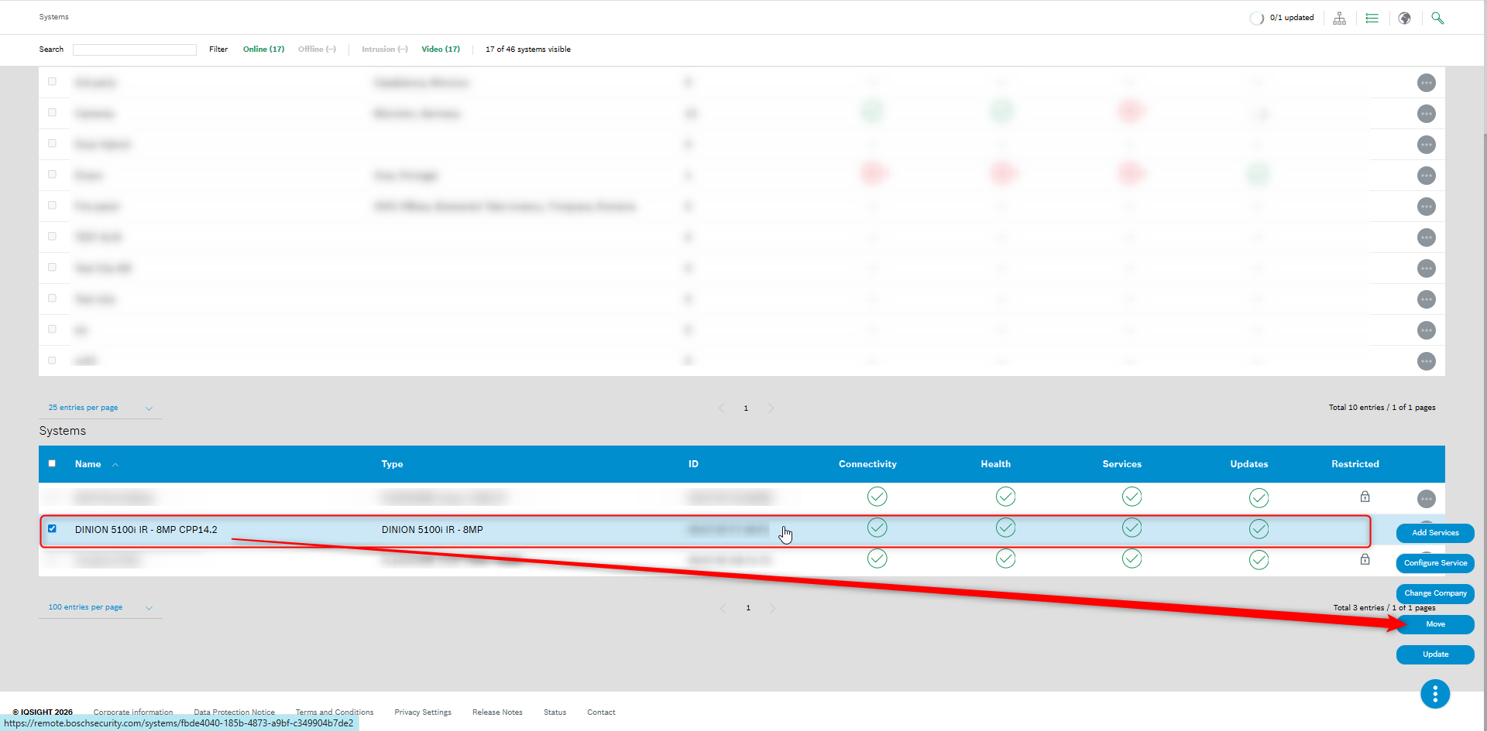1487x731 pixels.
Task: Expand the 25 entries per page dropdown
Action: click(101, 408)
